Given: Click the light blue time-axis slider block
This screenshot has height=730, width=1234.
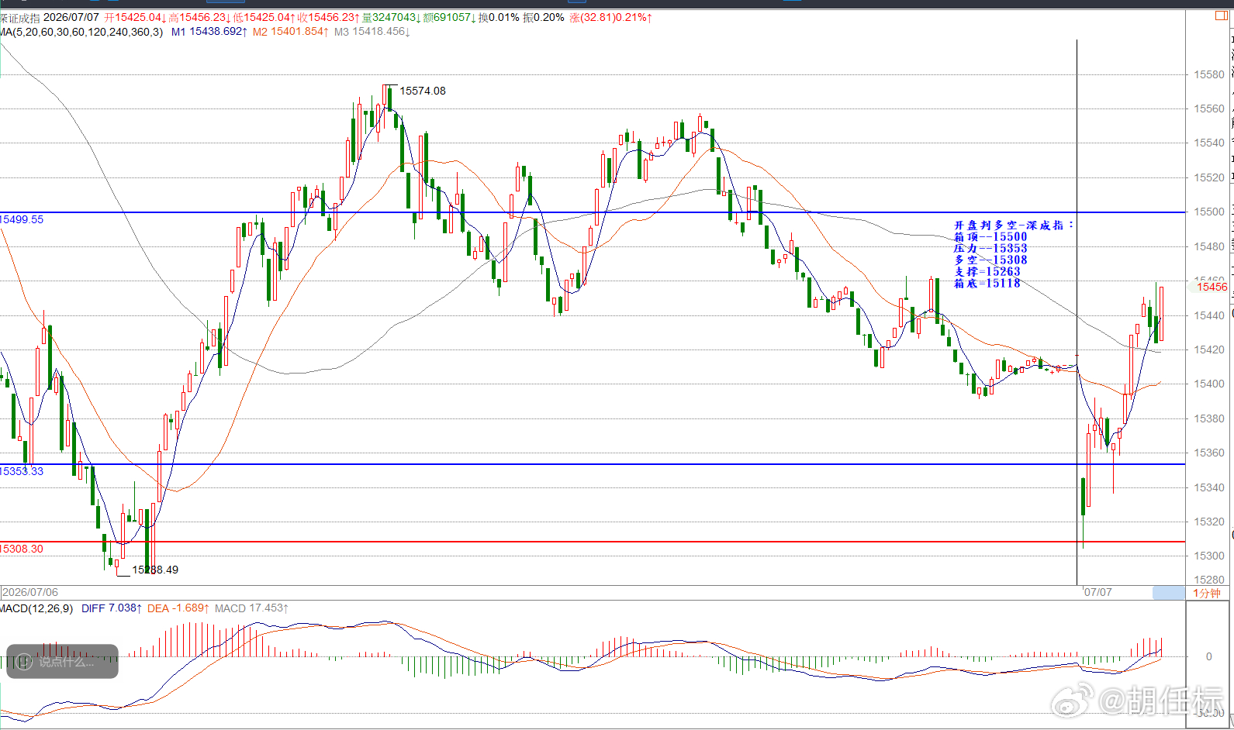Looking at the screenshot, I should [1169, 593].
